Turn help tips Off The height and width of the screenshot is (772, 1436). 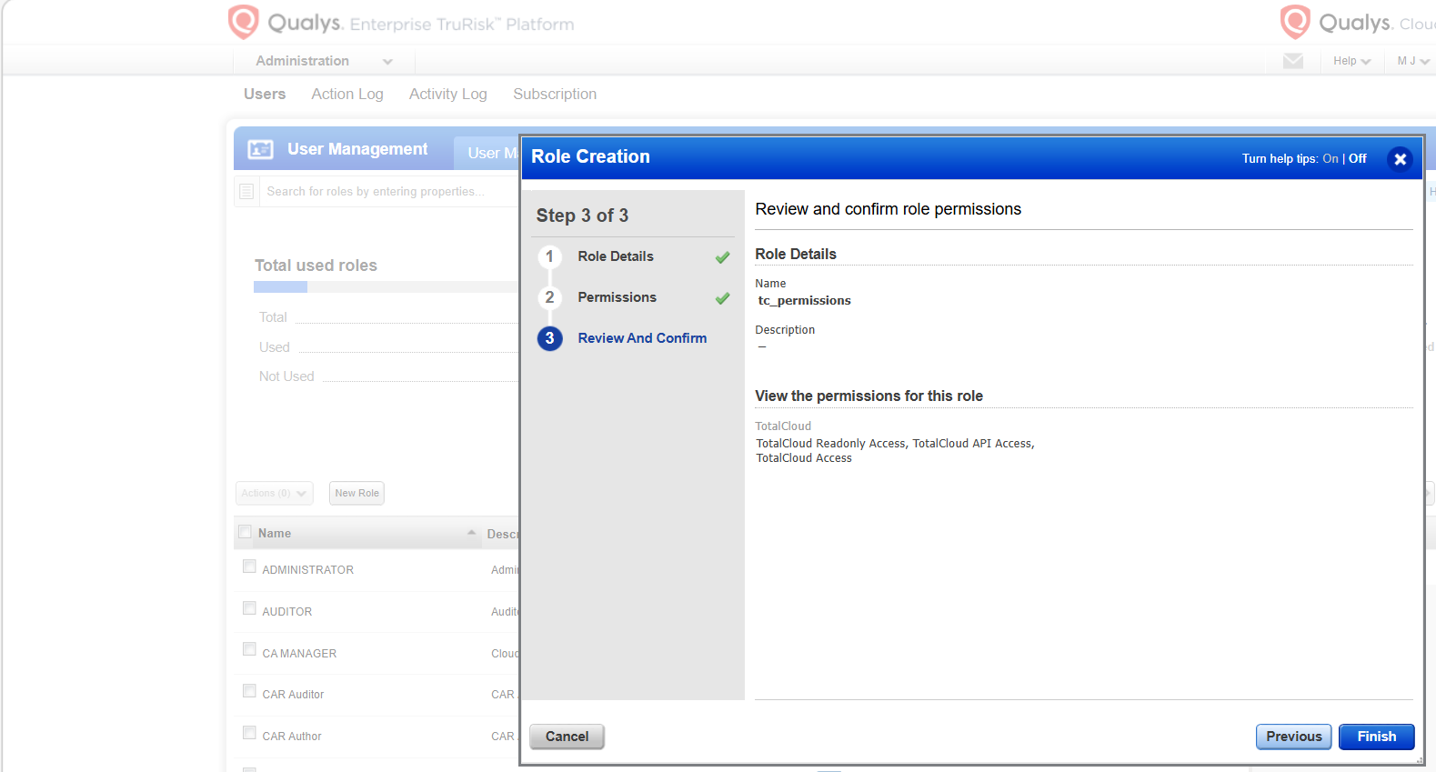click(1357, 158)
